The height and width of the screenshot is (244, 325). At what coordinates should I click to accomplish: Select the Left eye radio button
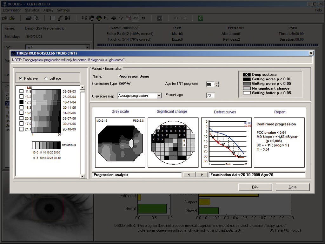click(x=46, y=78)
